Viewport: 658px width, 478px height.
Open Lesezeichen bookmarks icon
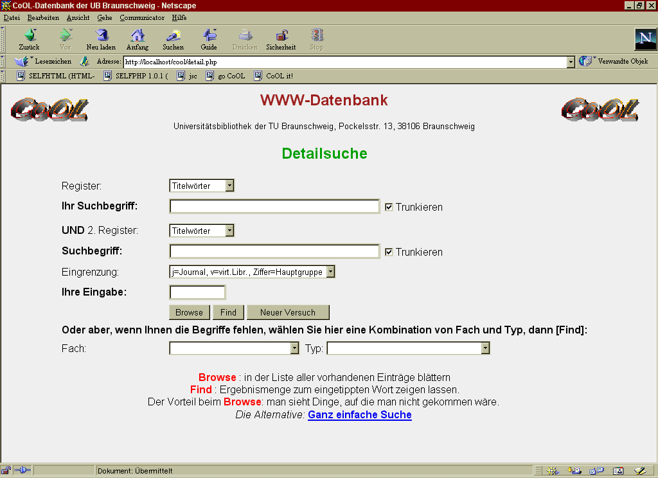click(22, 62)
